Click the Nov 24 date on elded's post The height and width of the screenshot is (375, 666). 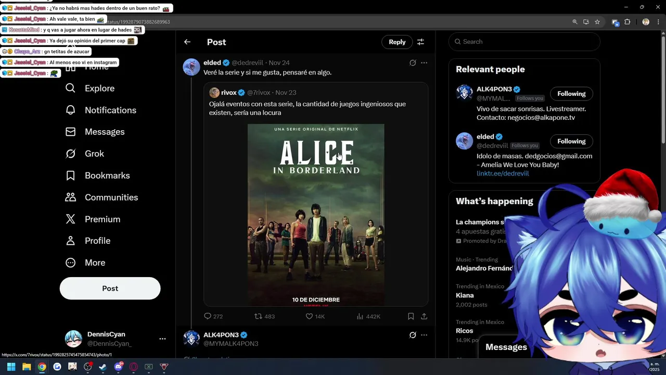click(x=279, y=63)
